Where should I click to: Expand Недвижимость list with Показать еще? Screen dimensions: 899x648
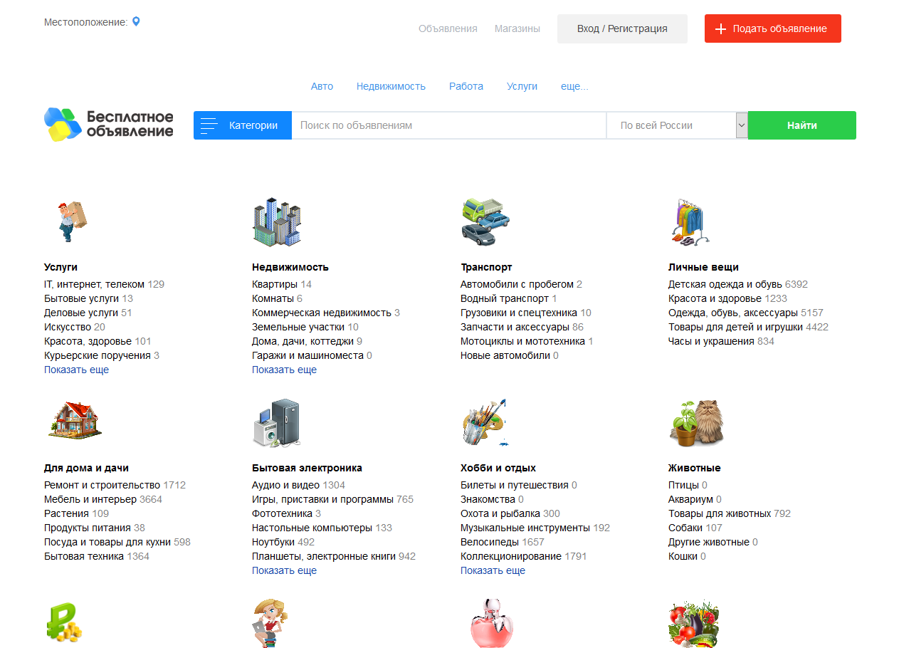click(284, 370)
